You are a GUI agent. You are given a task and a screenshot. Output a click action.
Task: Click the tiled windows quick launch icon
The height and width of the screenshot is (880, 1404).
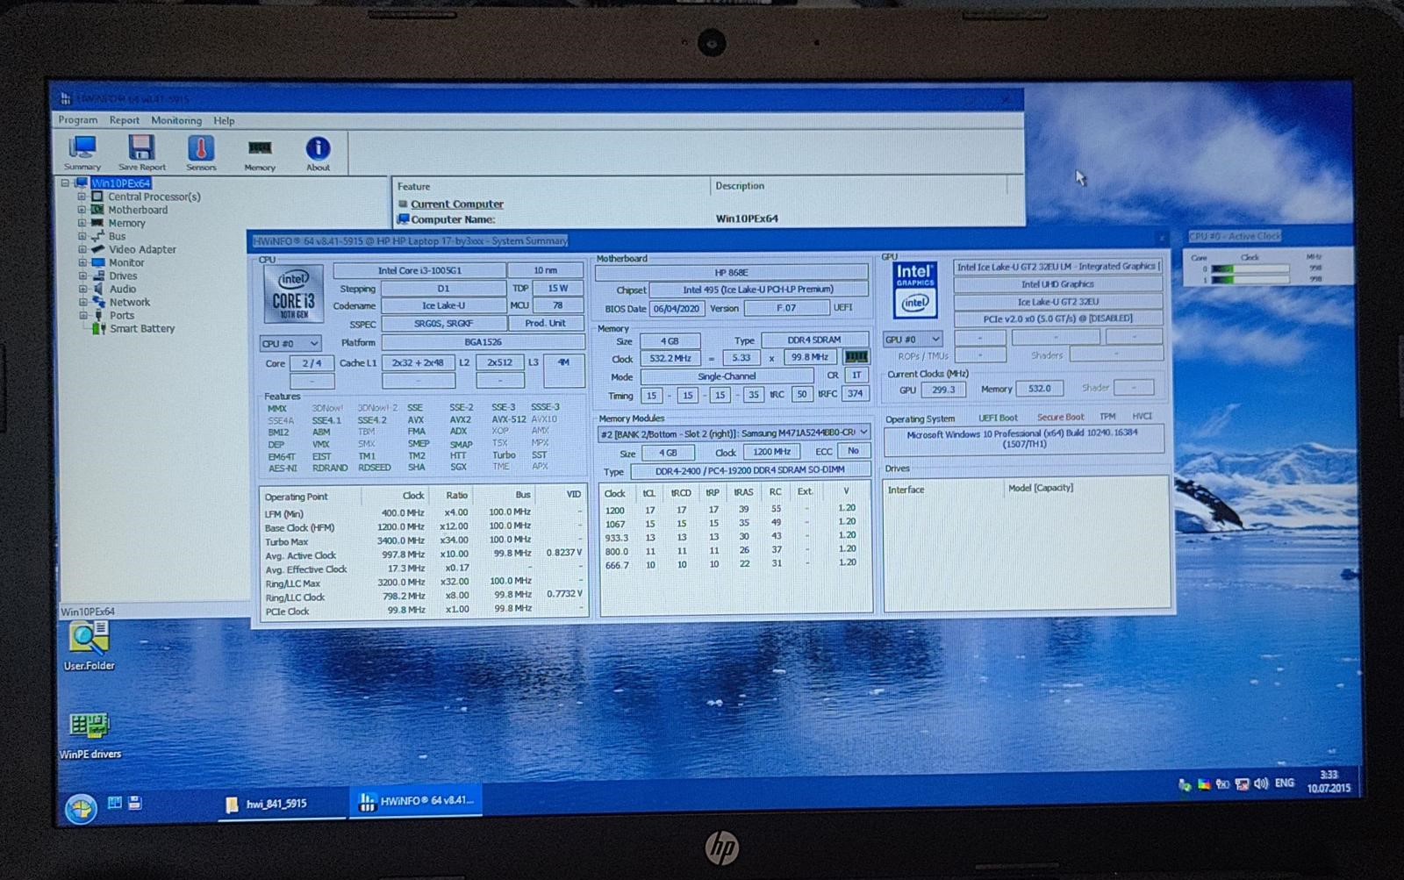click(x=114, y=803)
